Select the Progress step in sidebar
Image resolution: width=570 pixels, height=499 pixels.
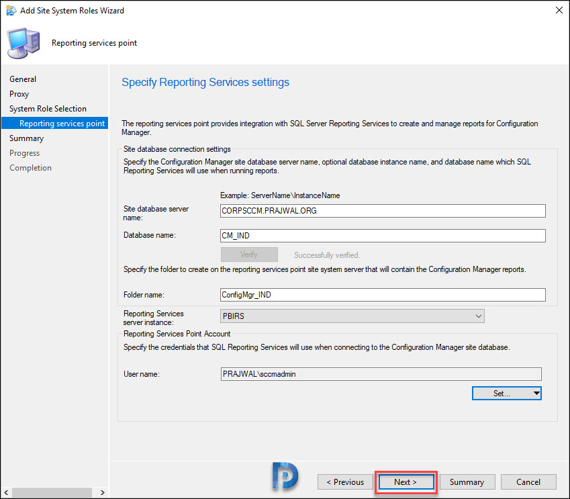pyautogui.click(x=25, y=153)
